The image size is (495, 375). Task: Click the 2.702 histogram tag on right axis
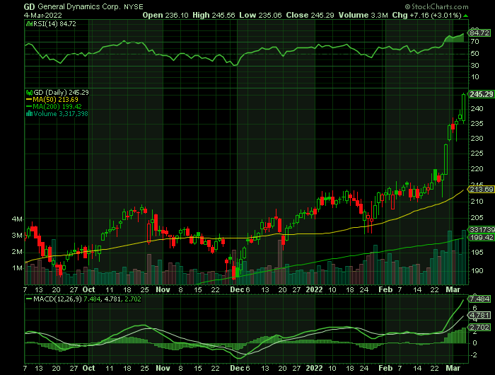pyautogui.click(x=479, y=328)
